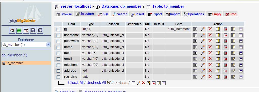Check the sex field checkbox
Viewport: 259px width, 92px height.
pos(58,53)
